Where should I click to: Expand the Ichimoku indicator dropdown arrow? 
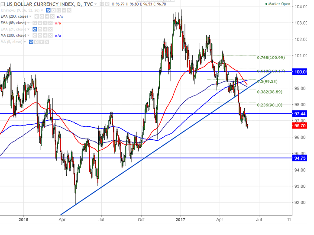coord(42,10)
